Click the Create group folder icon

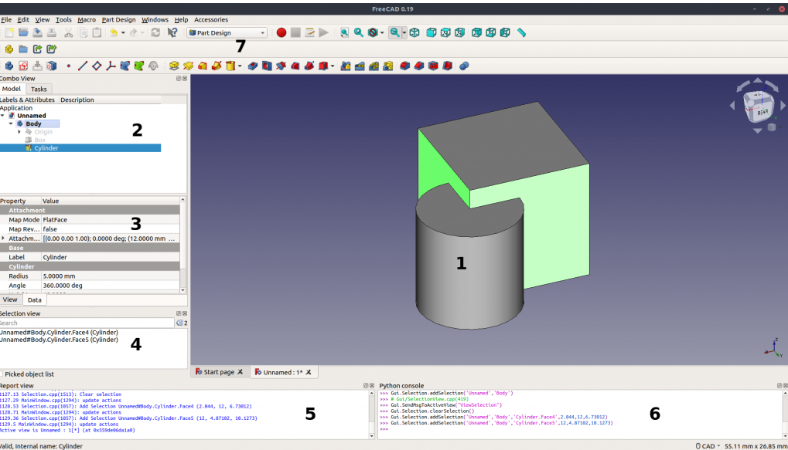(x=23, y=49)
